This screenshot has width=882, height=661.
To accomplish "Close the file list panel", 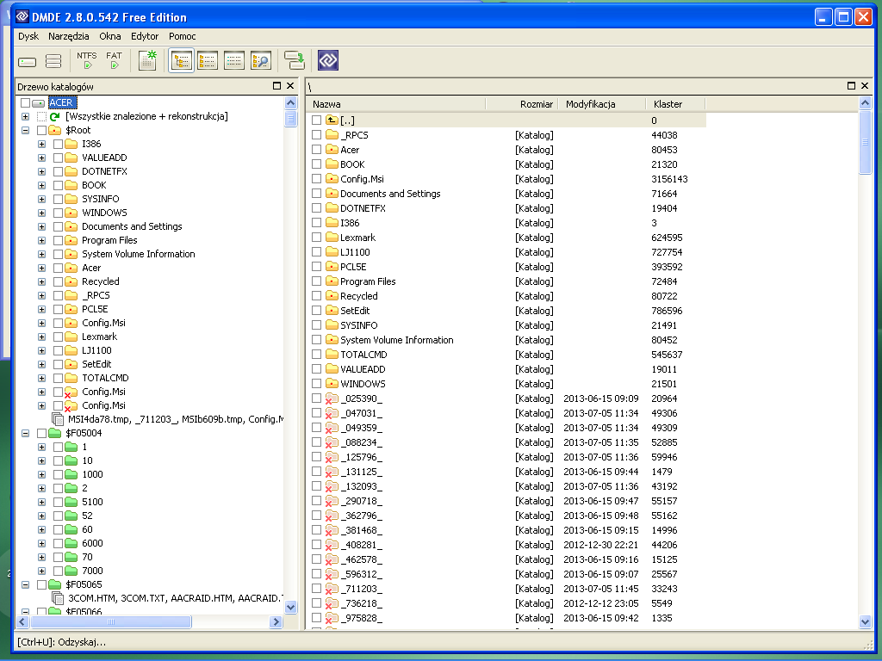I will tap(865, 86).
